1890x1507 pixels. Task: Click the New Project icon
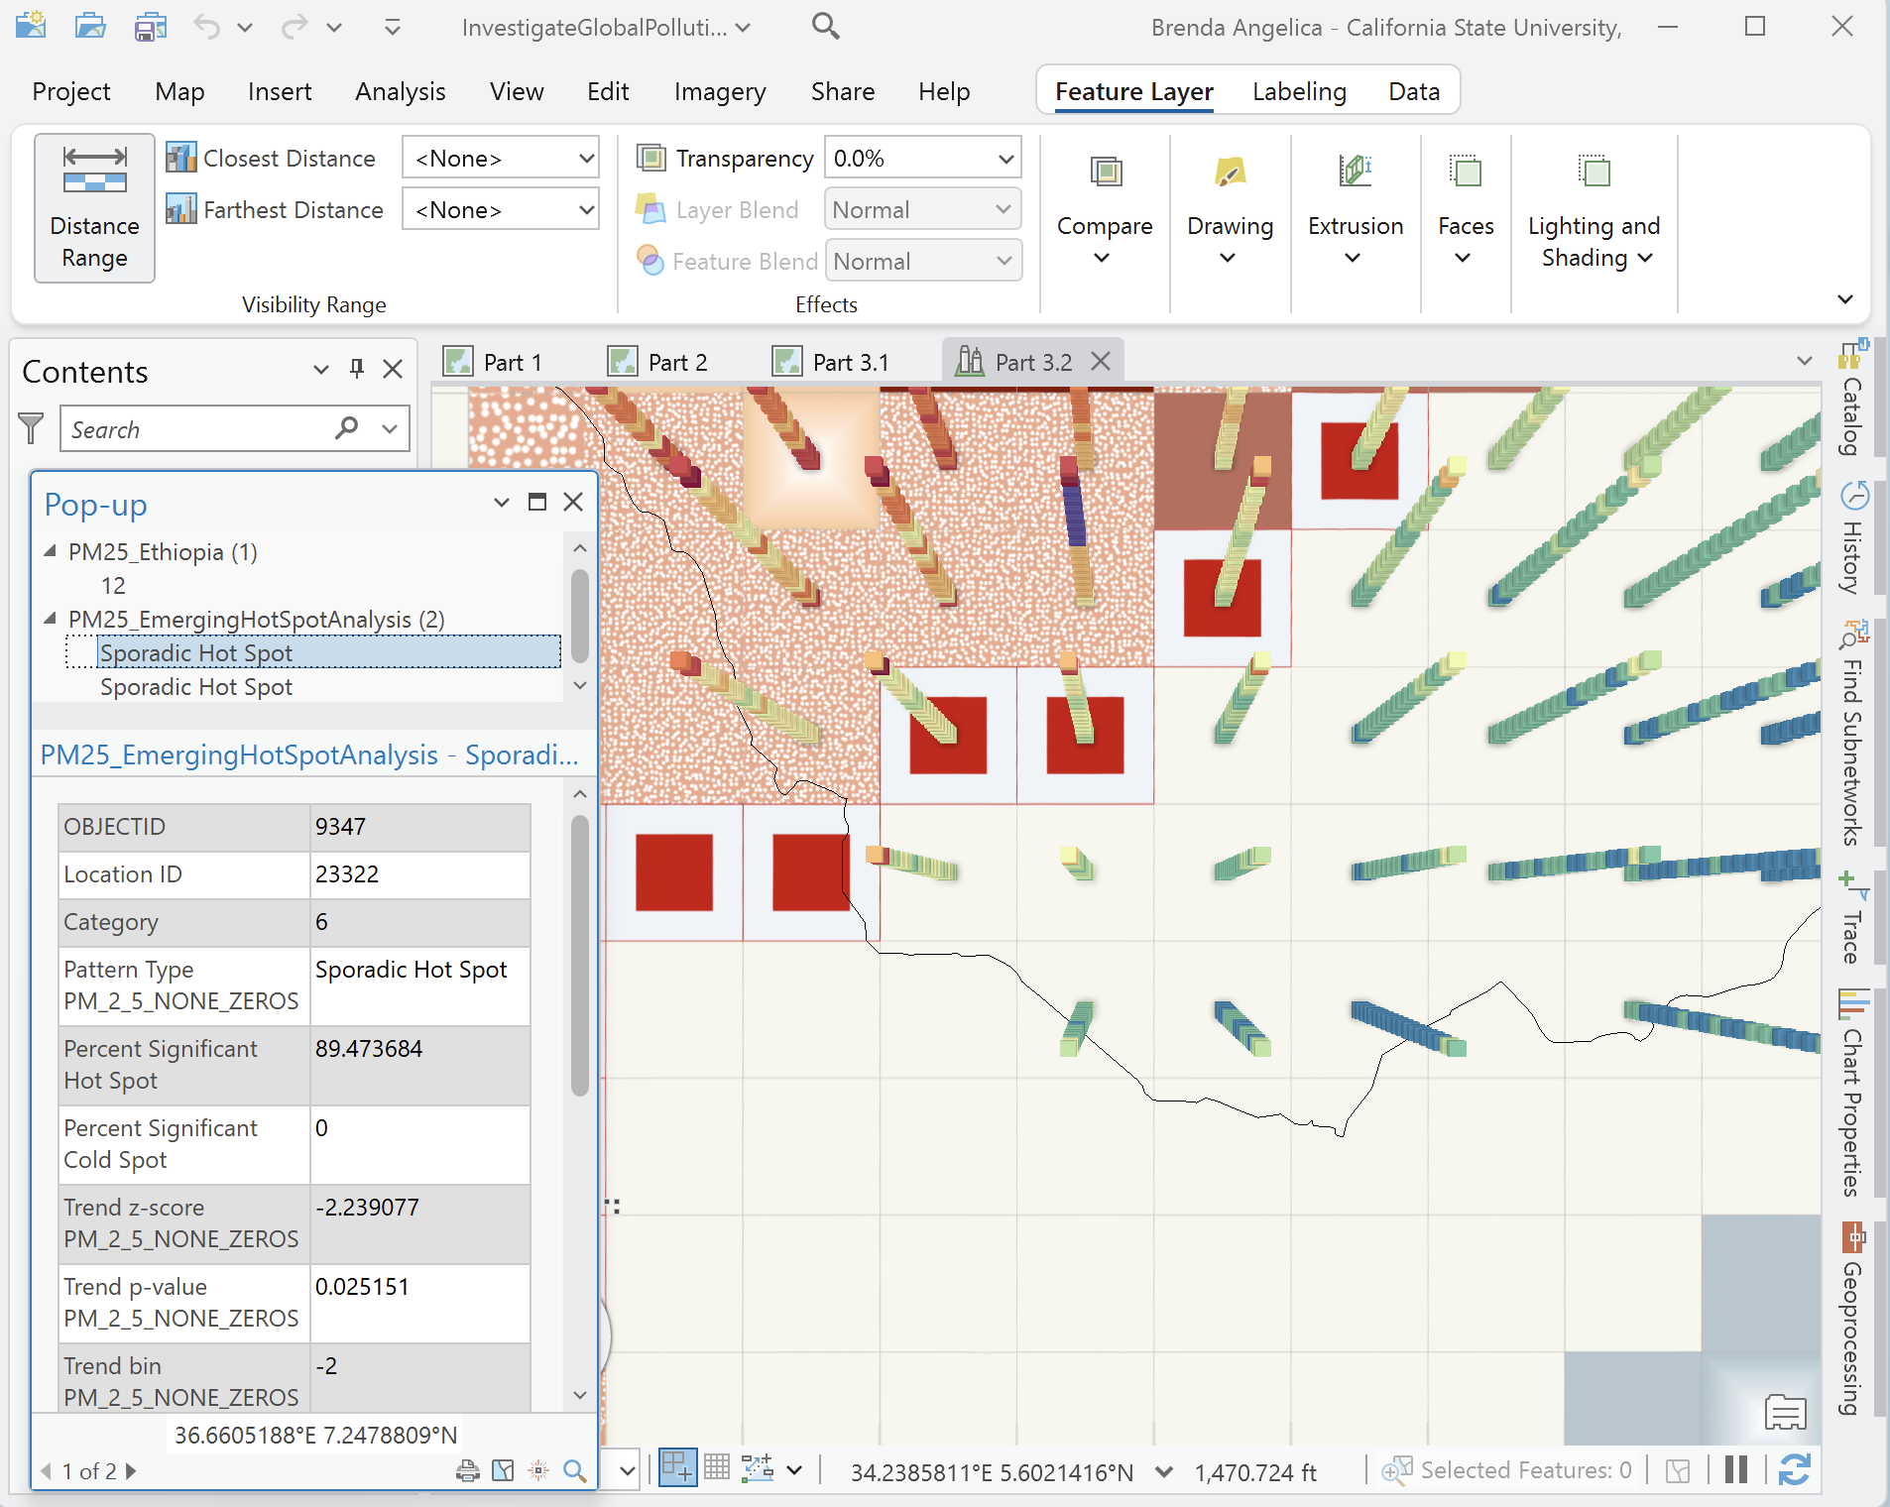(31, 26)
